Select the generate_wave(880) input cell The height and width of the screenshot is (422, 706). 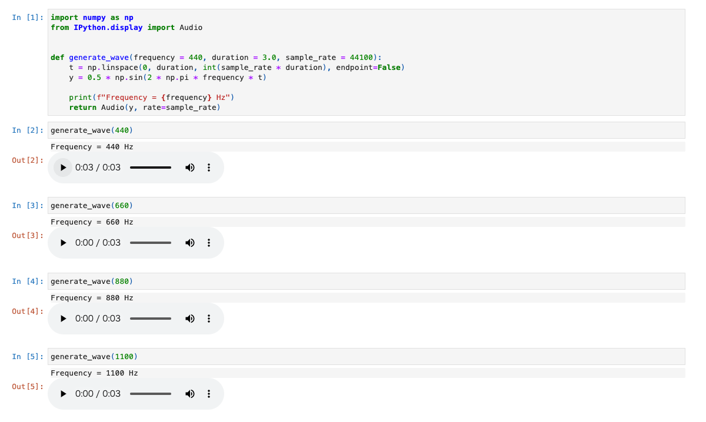(x=367, y=281)
